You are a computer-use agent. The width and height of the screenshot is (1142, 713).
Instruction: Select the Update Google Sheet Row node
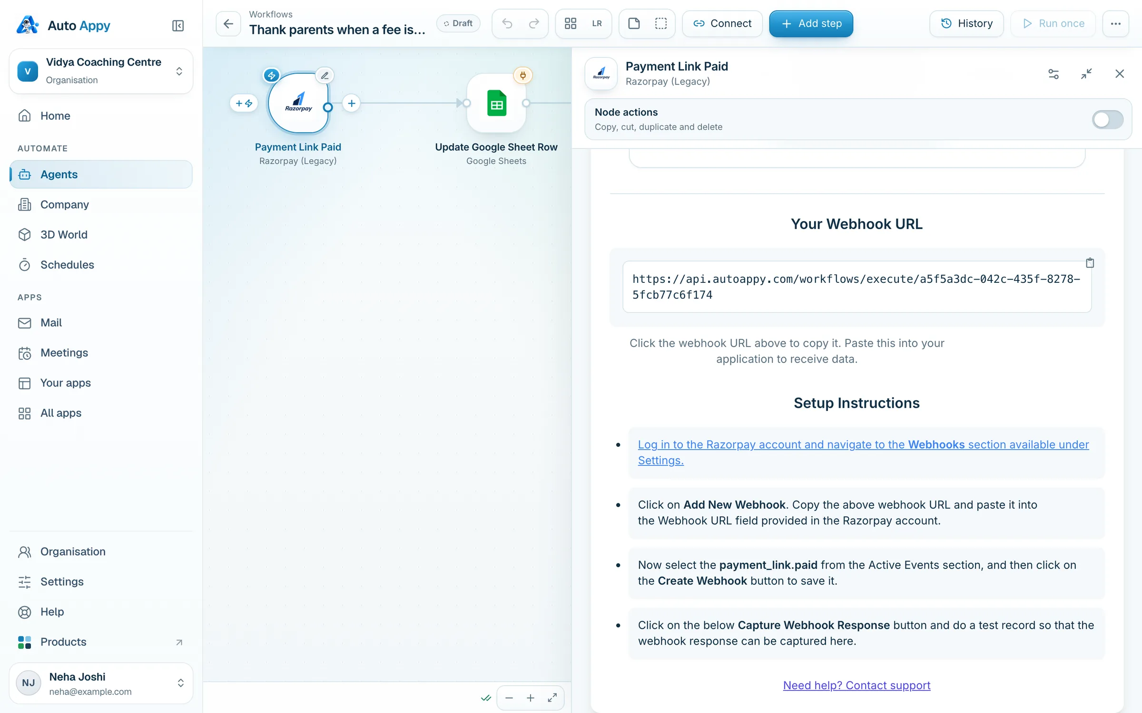click(x=496, y=103)
